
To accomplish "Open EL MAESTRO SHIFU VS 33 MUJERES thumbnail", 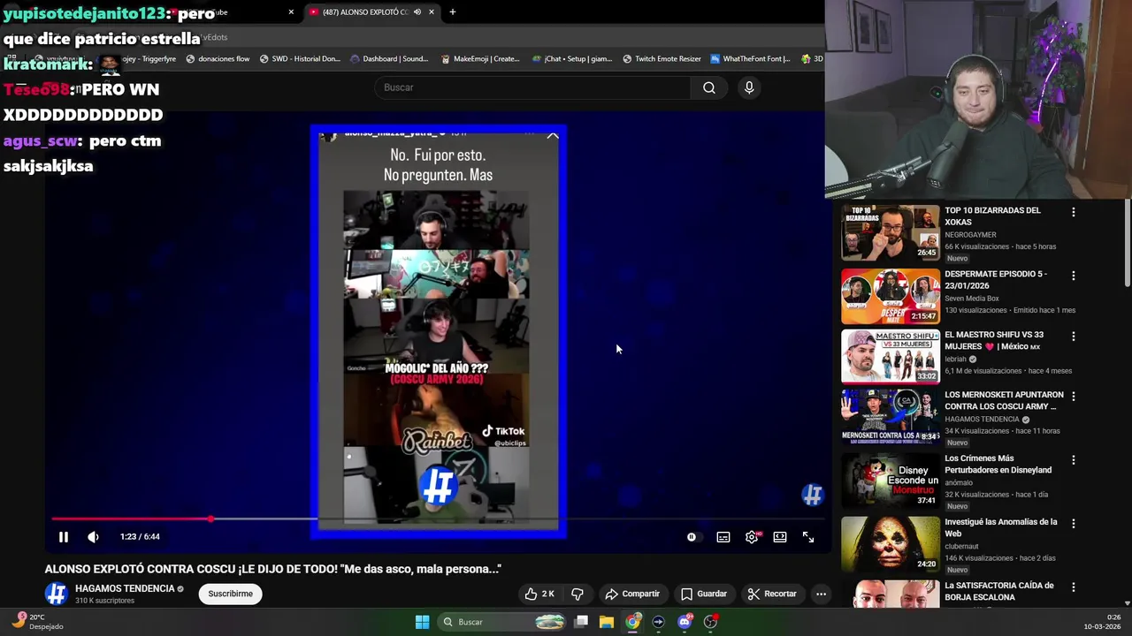I will pos(891,357).
